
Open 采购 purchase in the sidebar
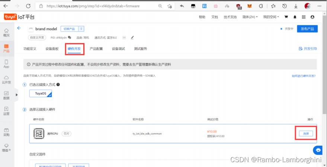pos(6,132)
